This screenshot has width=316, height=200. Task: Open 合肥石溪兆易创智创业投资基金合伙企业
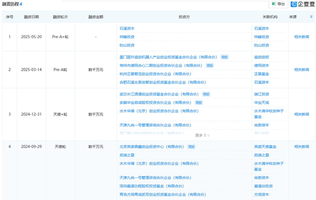click(x=163, y=82)
